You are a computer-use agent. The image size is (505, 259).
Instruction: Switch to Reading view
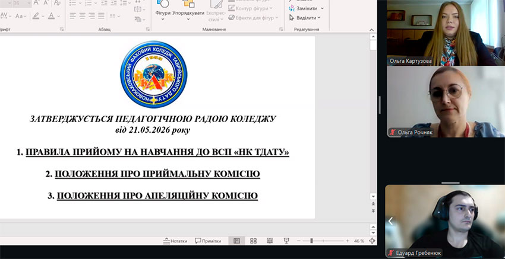pyautogui.click(x=270, y=241)
